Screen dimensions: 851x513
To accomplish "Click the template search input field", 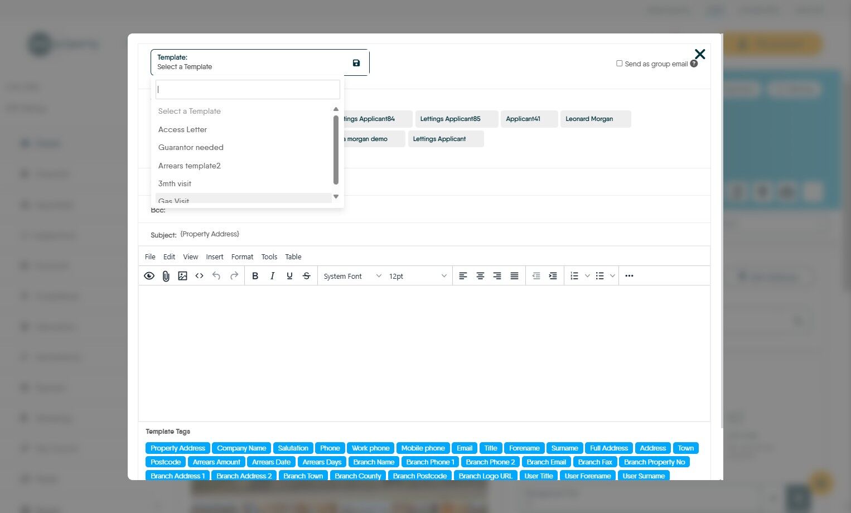I will pyautogui.click(x=248, y=89).
